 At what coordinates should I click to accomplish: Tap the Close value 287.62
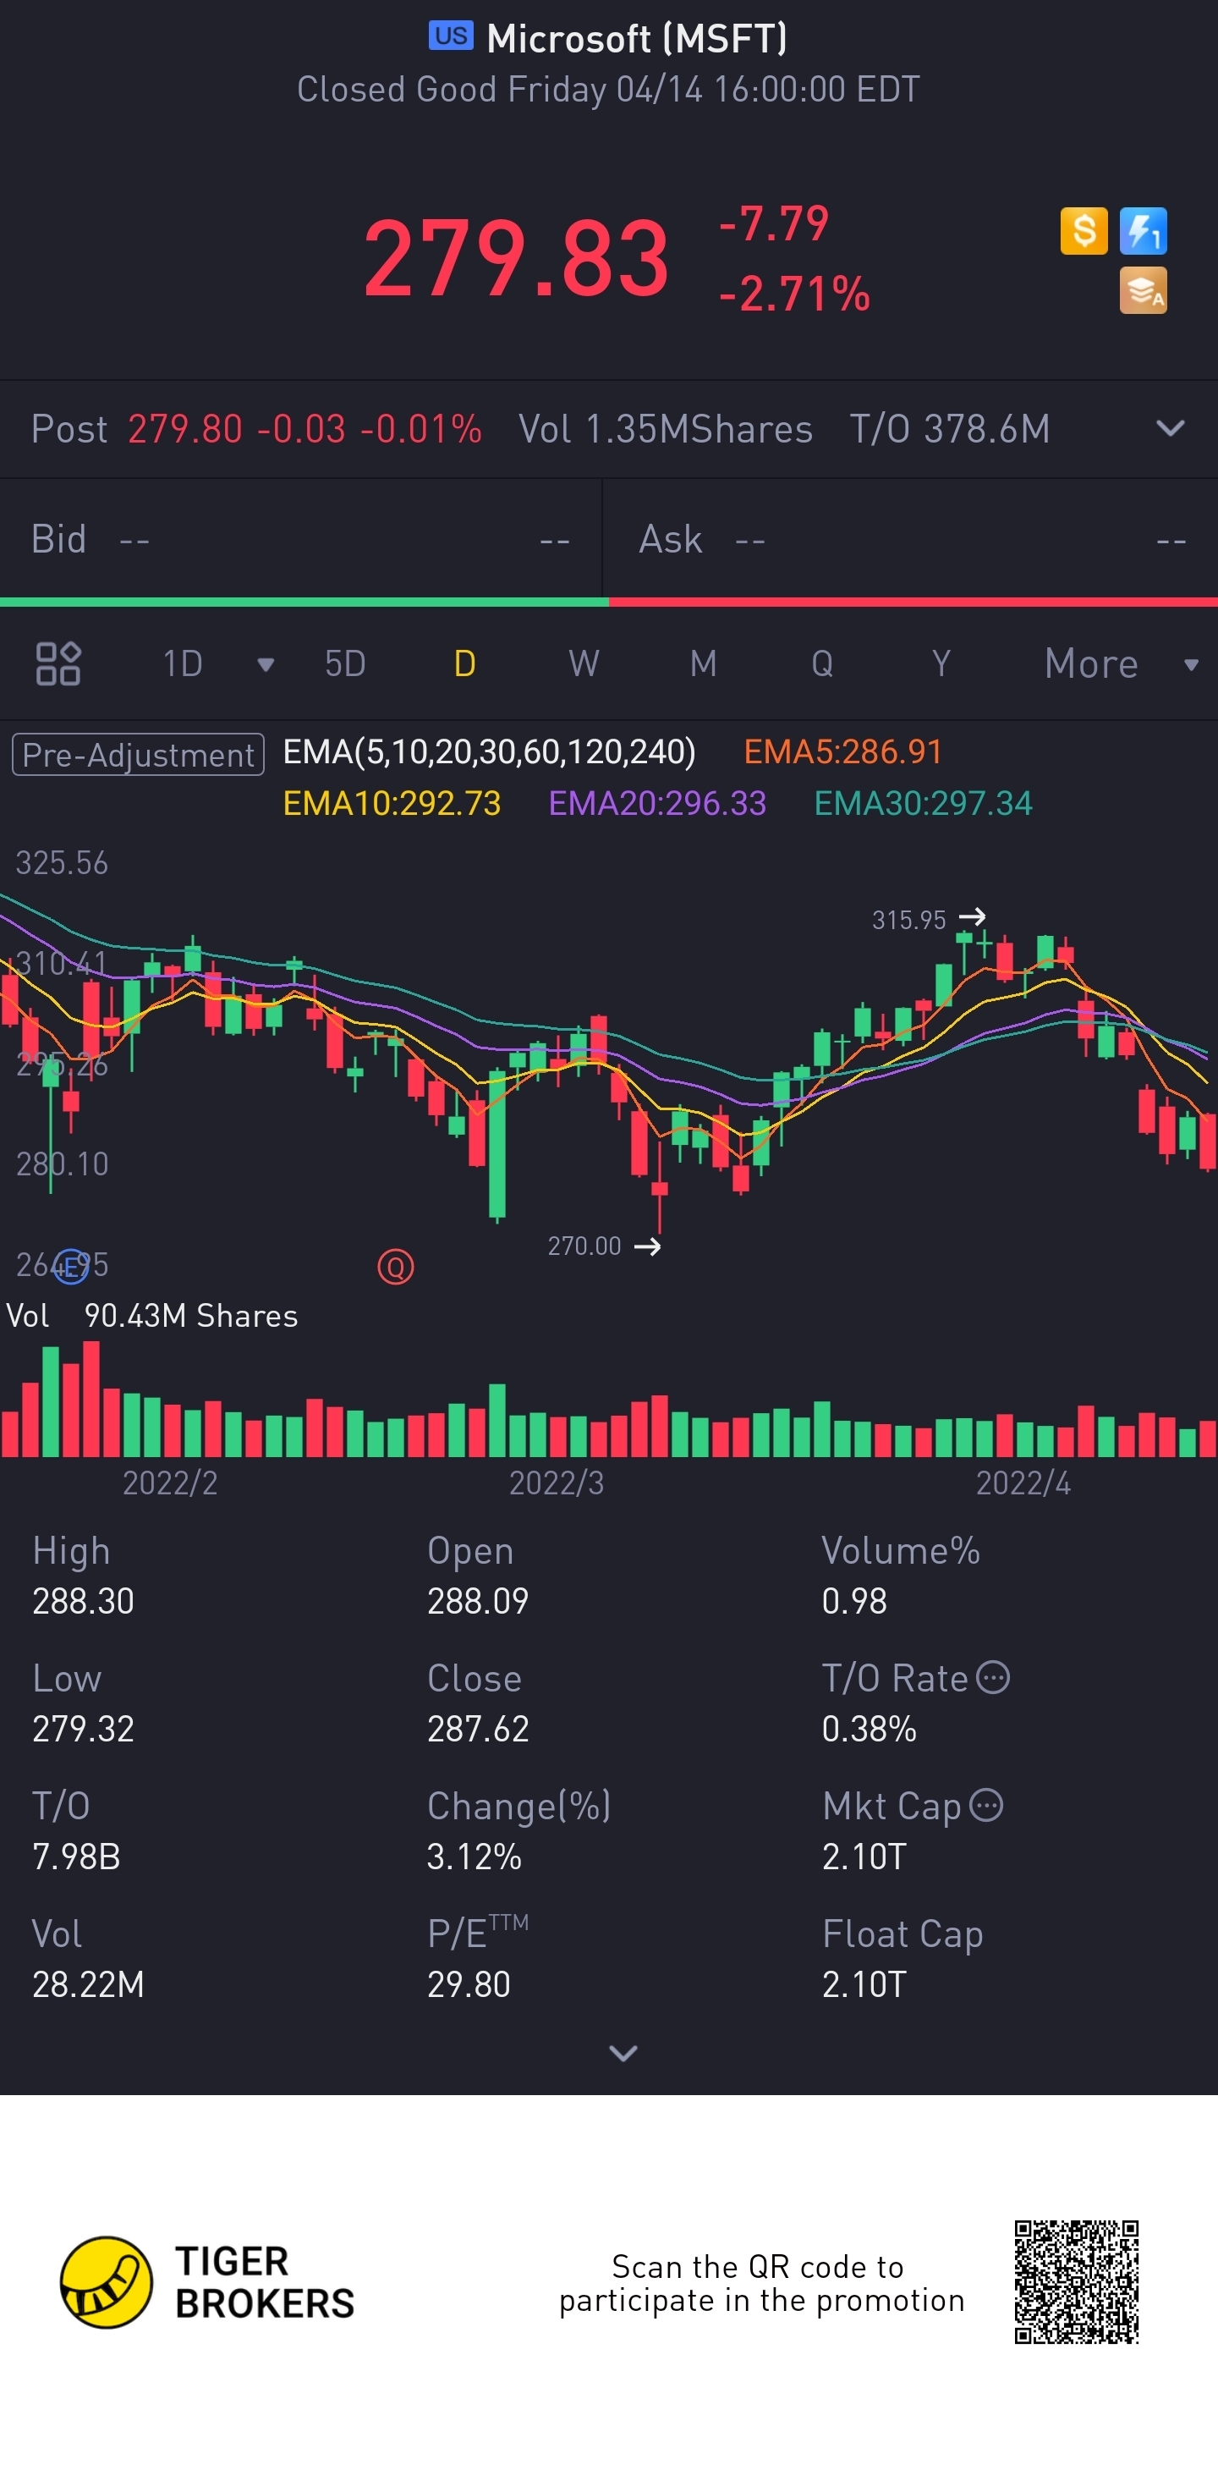point(478,1729)
